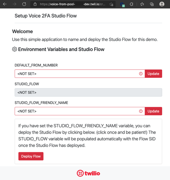Click the Deploy Flow button
This screenshot has width=170, height=180.
[31, 156]
